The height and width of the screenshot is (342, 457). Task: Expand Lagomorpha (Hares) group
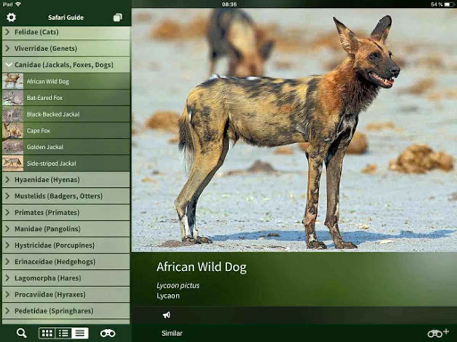tap(66, 278)
